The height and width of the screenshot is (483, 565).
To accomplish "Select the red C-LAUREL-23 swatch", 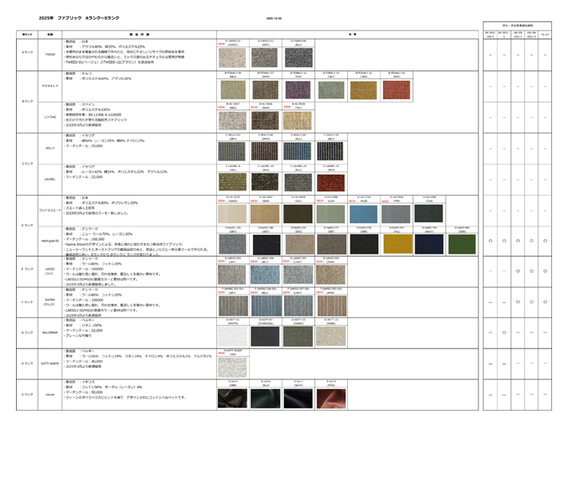I will 330,181.
